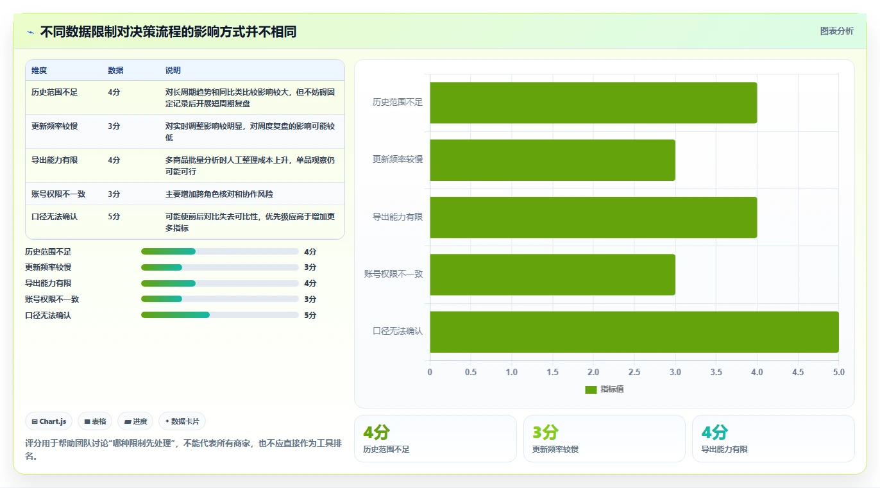The height and width of the screenshot is (488, 880).
Task: Click 更新频率较慢 in the table's 维度 column
Action: [55, 126]
